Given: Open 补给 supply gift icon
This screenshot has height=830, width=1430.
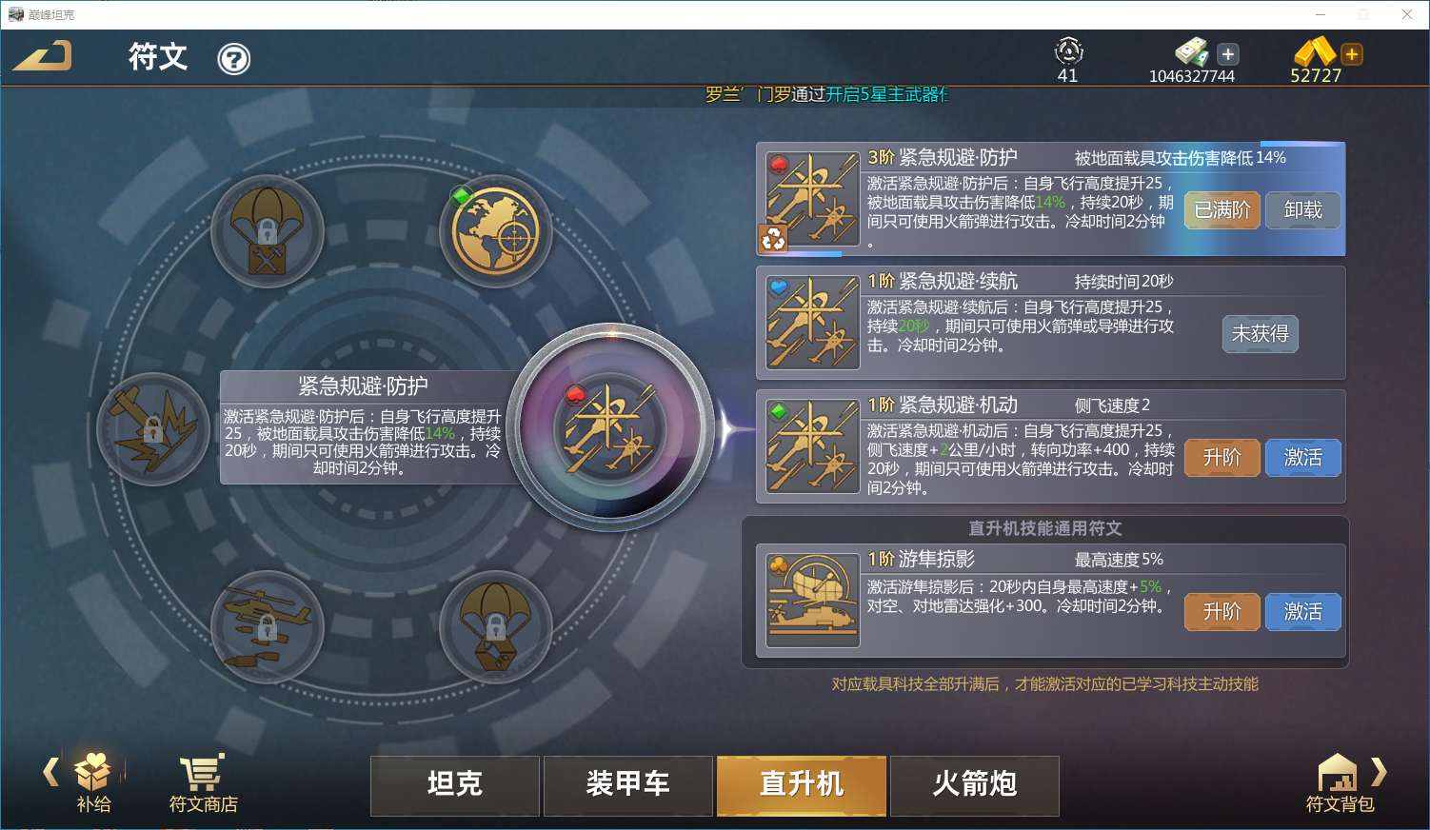Looking at the screenshot, I should 93,783.
